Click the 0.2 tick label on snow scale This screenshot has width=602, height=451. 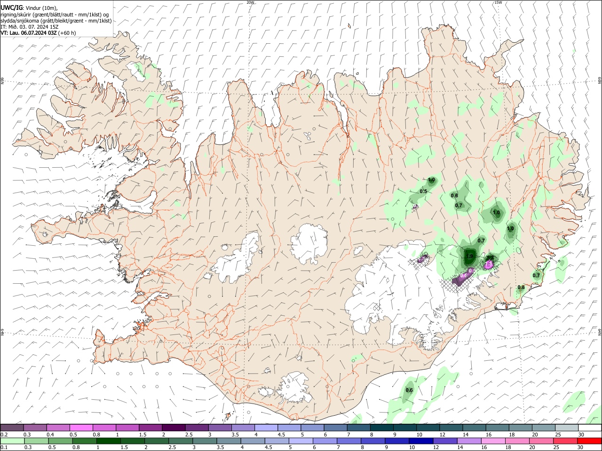click(x=5, y=435)
